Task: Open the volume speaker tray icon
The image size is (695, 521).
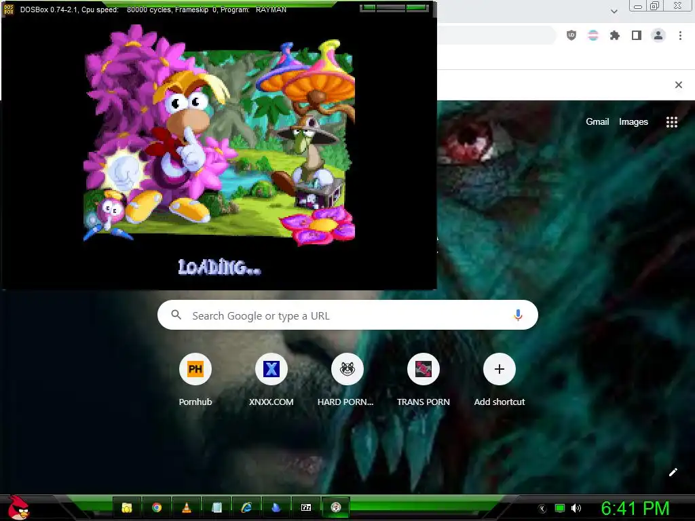Action: 576,508
